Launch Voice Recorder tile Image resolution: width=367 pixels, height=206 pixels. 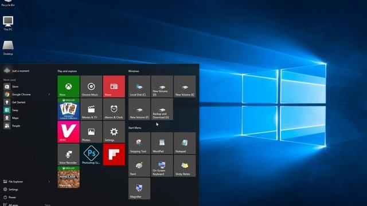coord(69,154)
